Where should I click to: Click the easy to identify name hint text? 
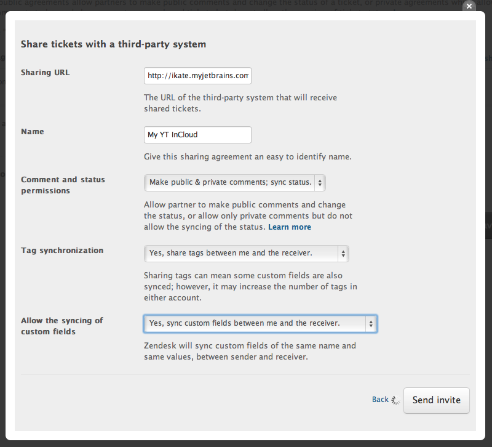point(247,156)
